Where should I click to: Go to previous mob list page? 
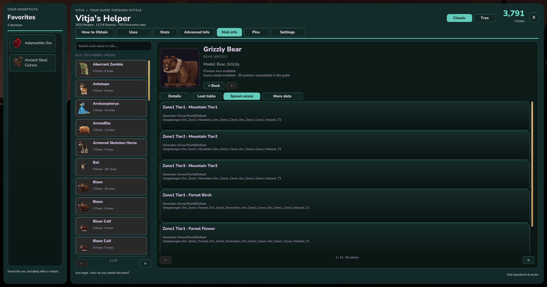[81, 263]
